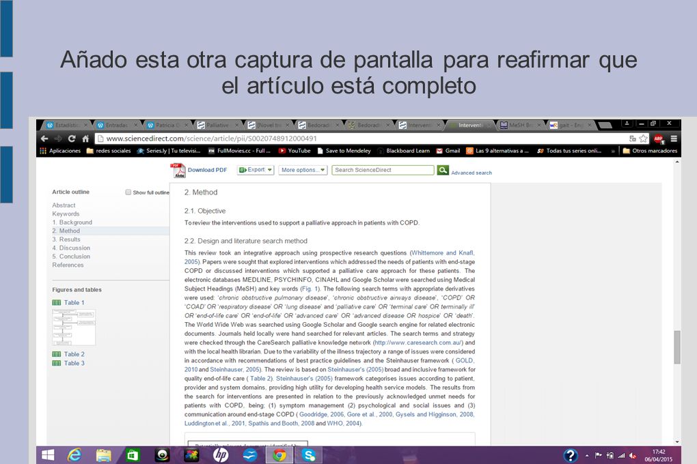Open the Windows Store taskbar icon
This screenshot has height=464, width=697.
coord(133,455)
